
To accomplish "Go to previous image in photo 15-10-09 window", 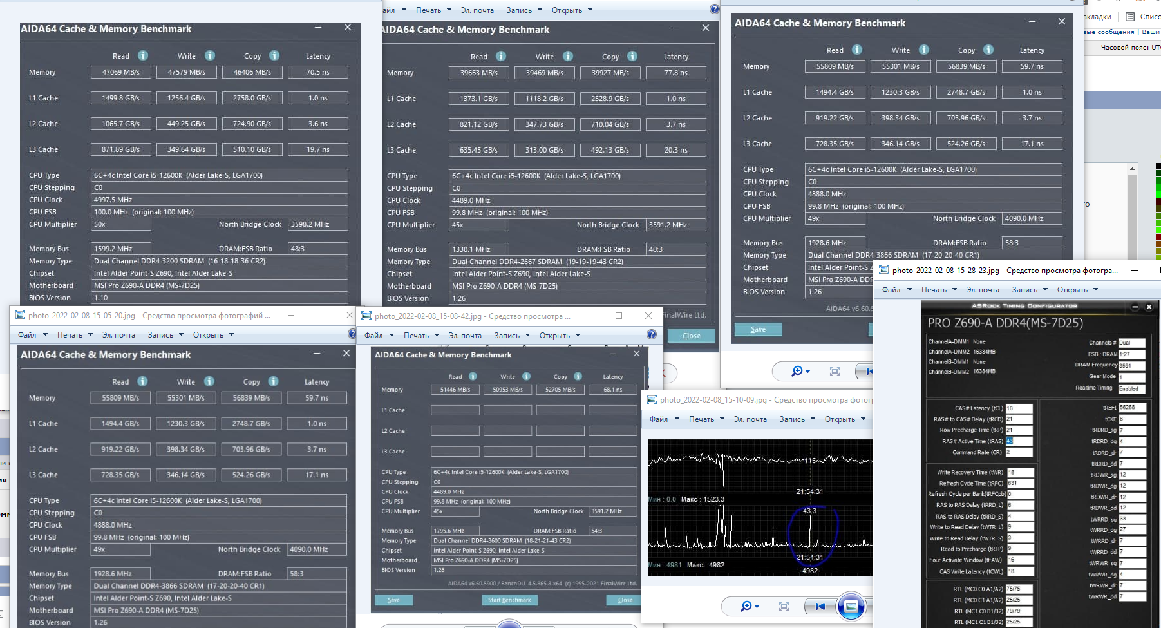I will coord(820,606).
